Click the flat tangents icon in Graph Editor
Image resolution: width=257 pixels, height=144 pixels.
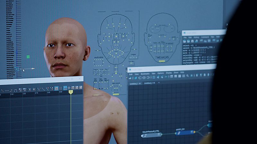tap(7, 91)
